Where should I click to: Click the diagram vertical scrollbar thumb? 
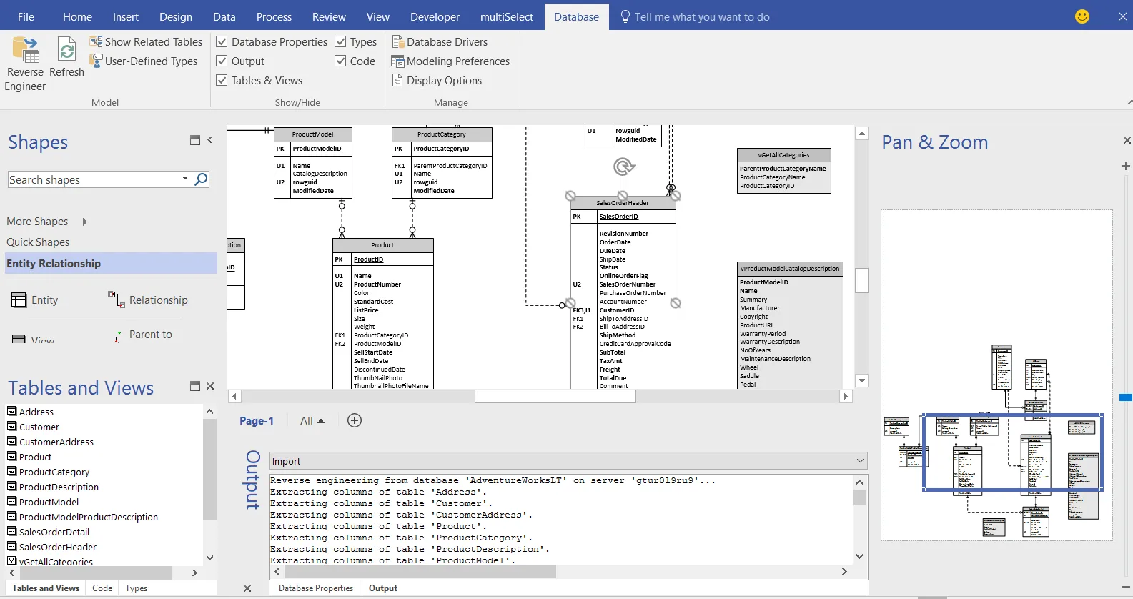click(x=861, y=280)
